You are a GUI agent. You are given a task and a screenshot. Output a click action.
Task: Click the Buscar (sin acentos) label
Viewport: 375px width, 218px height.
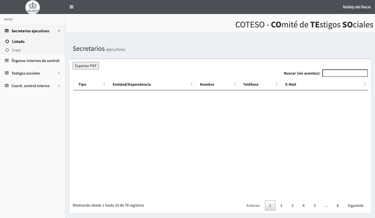tap(302, 73)
